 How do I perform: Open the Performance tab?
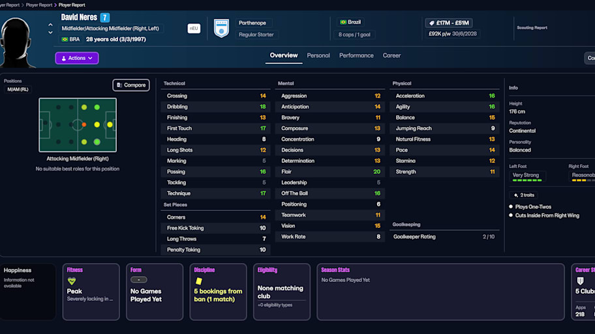pyautogui.click(x=356, y=55)
